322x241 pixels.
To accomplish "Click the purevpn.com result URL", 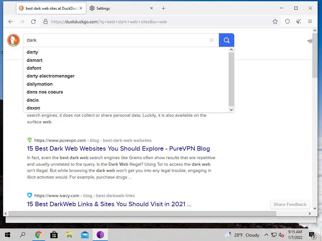I will coord(93,140).
